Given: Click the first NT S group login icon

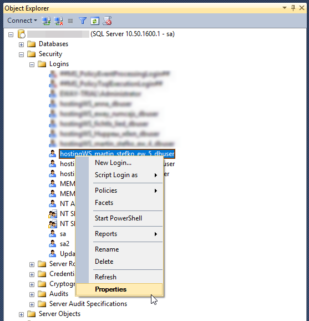Looking at the screenshot, I should (53, 214).
